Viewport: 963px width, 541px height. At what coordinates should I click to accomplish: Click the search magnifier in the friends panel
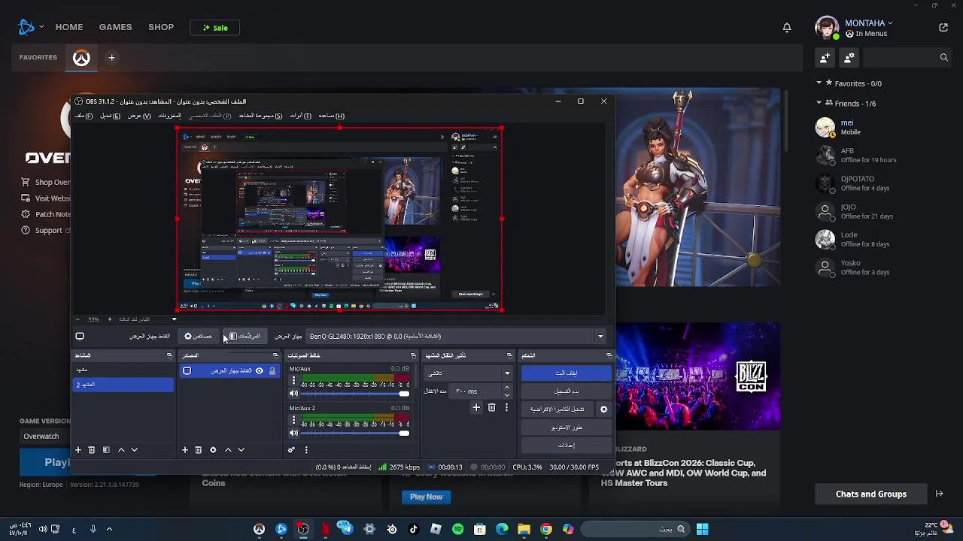[943, 57]
